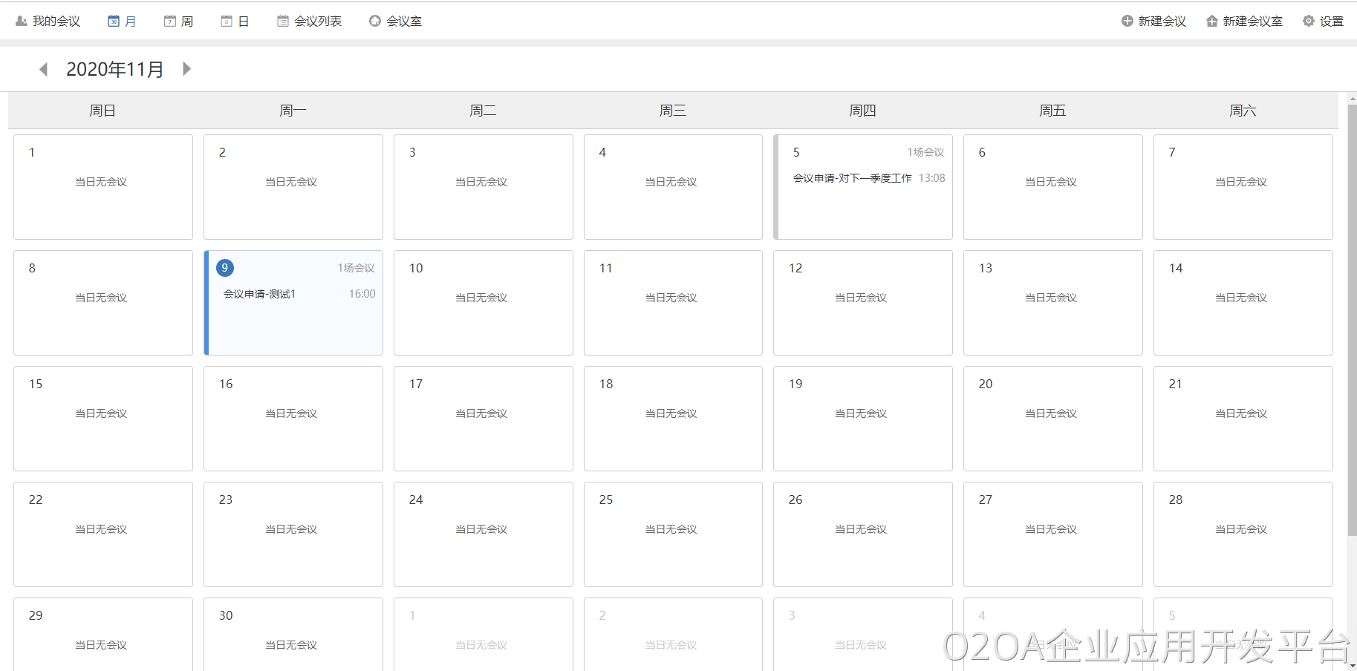The width and height of the screenshot is (1357, 671).
Task: Select the highlighted date 9 circle
Action: click(224, 268)
